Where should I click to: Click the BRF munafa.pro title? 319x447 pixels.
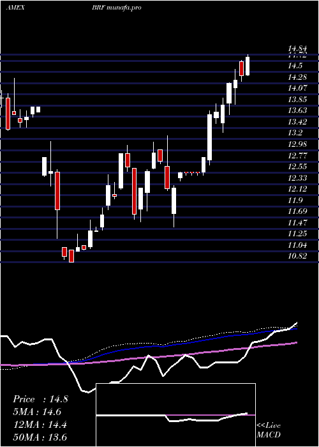click(117, 8)
